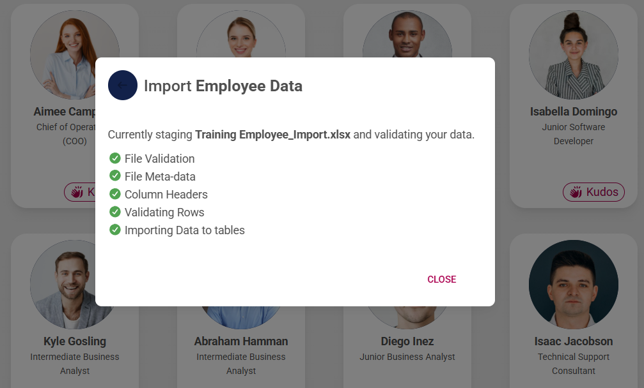Click the checkmark next to File Meta-data
The width and height of the screenshot is (644, 388).
tap(116, 176)
